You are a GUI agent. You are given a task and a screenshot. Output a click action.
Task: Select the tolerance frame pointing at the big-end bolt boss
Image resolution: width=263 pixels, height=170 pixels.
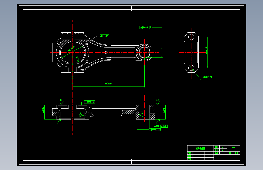pos(104,36)
